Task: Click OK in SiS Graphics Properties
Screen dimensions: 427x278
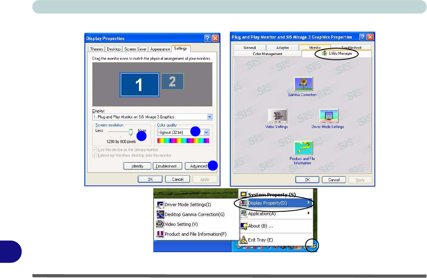Action: pyautogui.click(x=307, y=180)
